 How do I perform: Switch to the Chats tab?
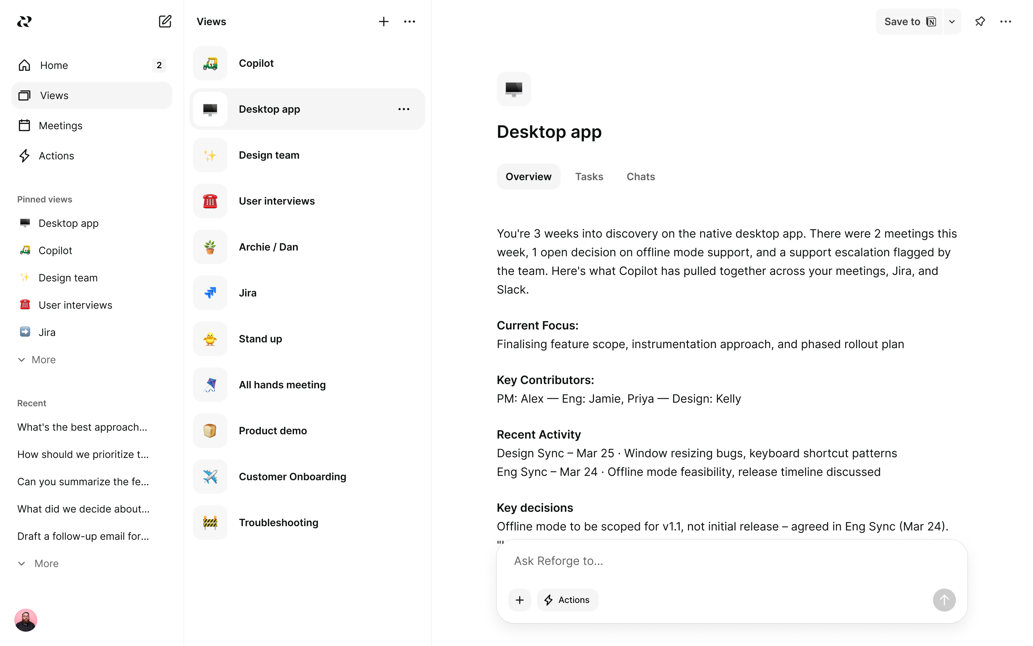640,177
